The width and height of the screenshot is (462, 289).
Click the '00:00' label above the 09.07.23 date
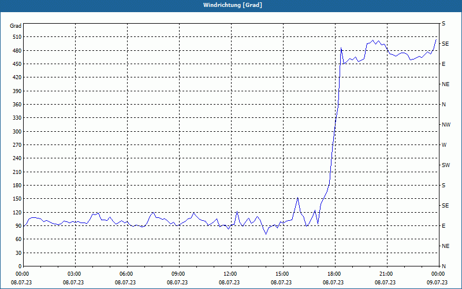438,274
